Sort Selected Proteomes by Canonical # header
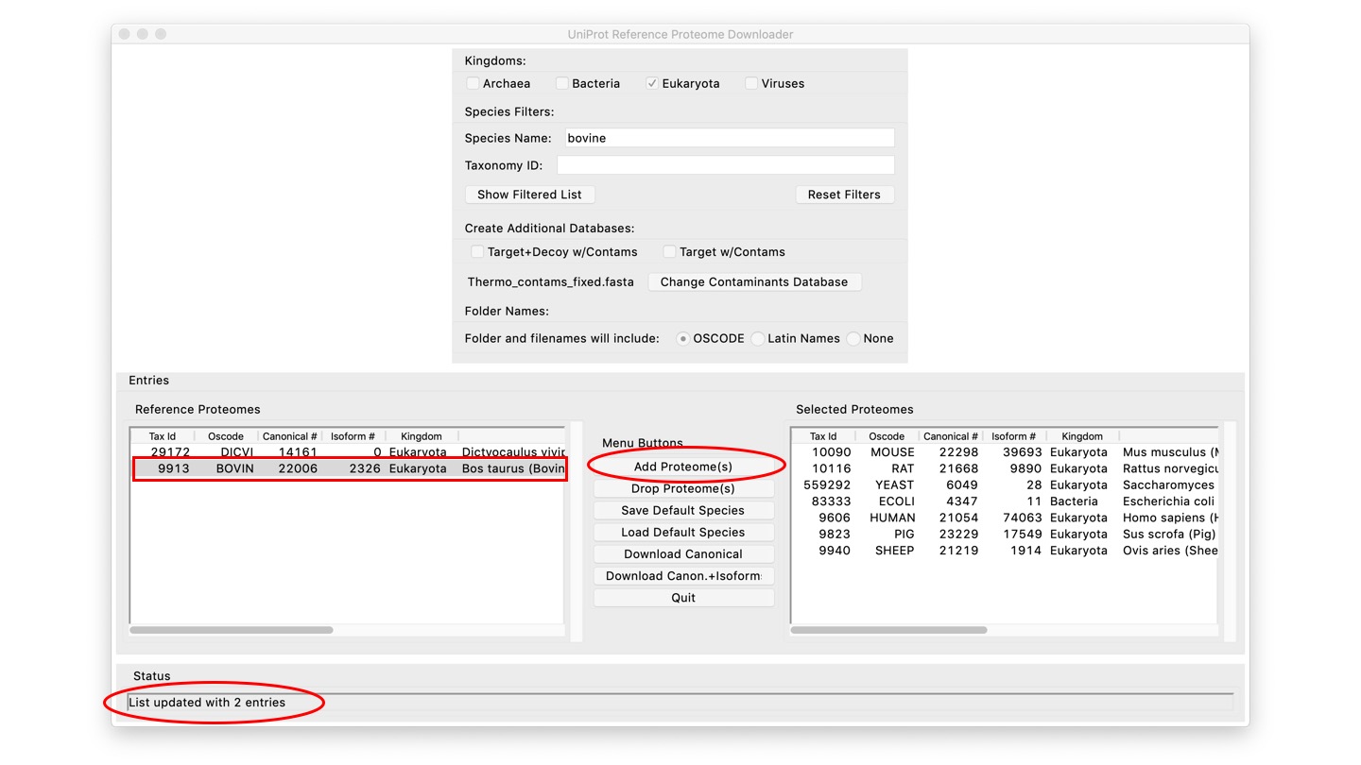The image size is (1361, 765). [x=951, y=436]
